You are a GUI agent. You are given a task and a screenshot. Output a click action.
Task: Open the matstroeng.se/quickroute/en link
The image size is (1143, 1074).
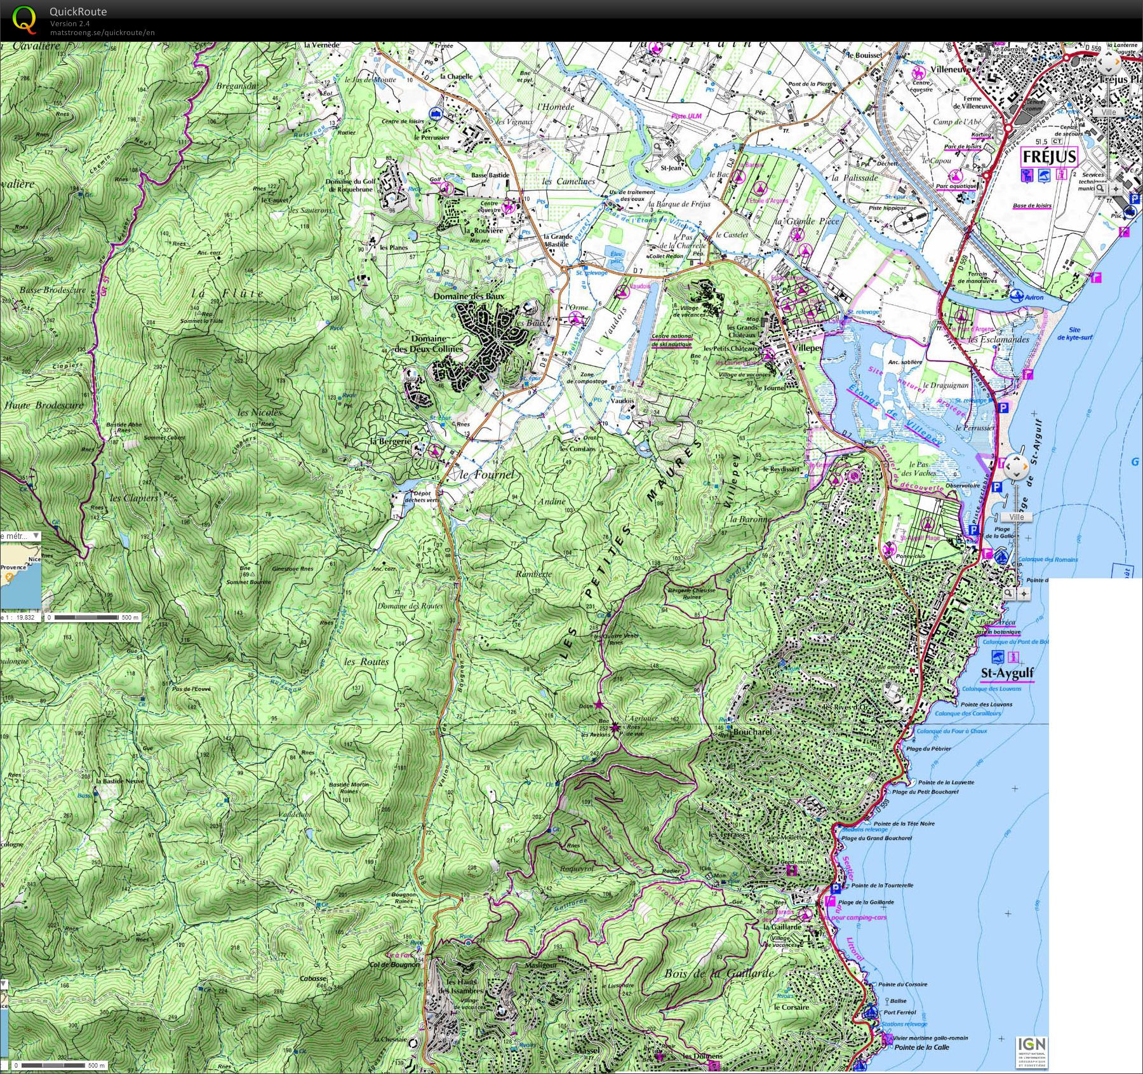click(102, 33)
